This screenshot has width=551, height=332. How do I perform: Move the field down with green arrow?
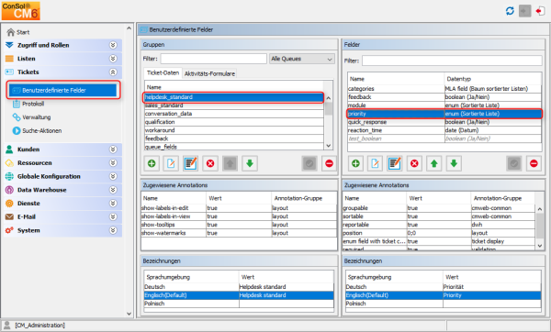click(x=454, y=163)
